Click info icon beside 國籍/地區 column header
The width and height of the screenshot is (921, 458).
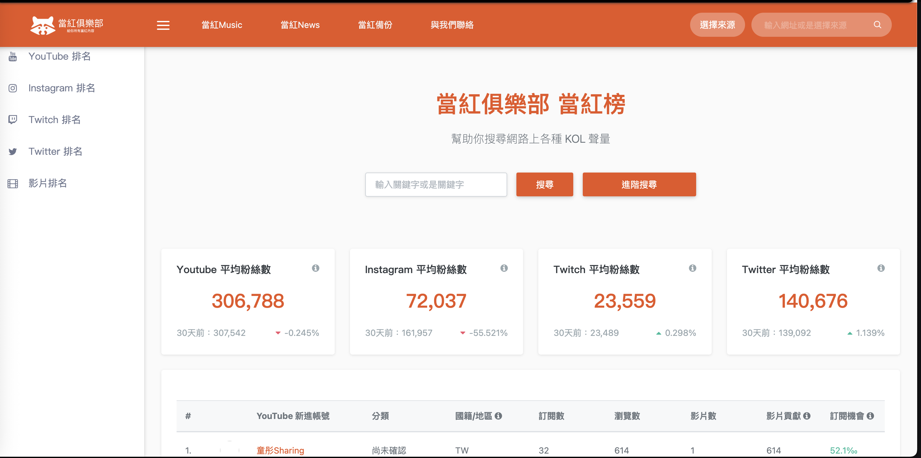(x=498, y=416)
